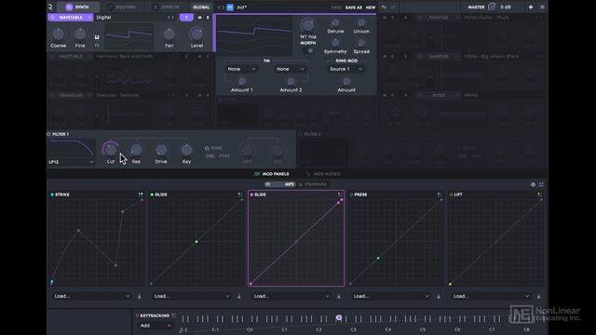Click the Pan knob
The image size is (596, 335).
[x=169, y=34]
